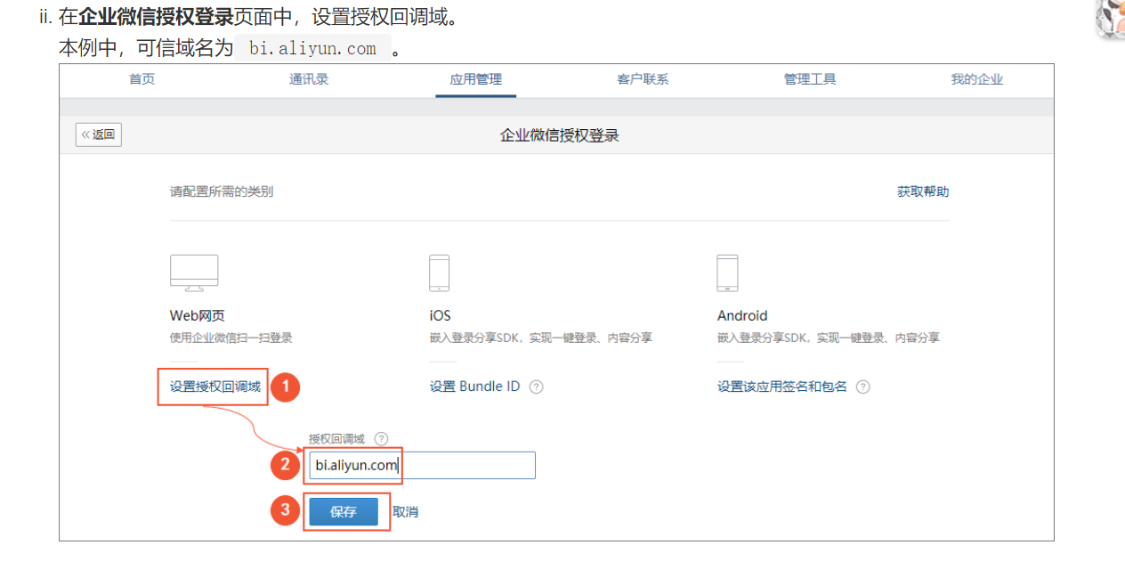
Task: Open the 获取帮助 link
Action: pyautogui.click(x=922, y=191)
